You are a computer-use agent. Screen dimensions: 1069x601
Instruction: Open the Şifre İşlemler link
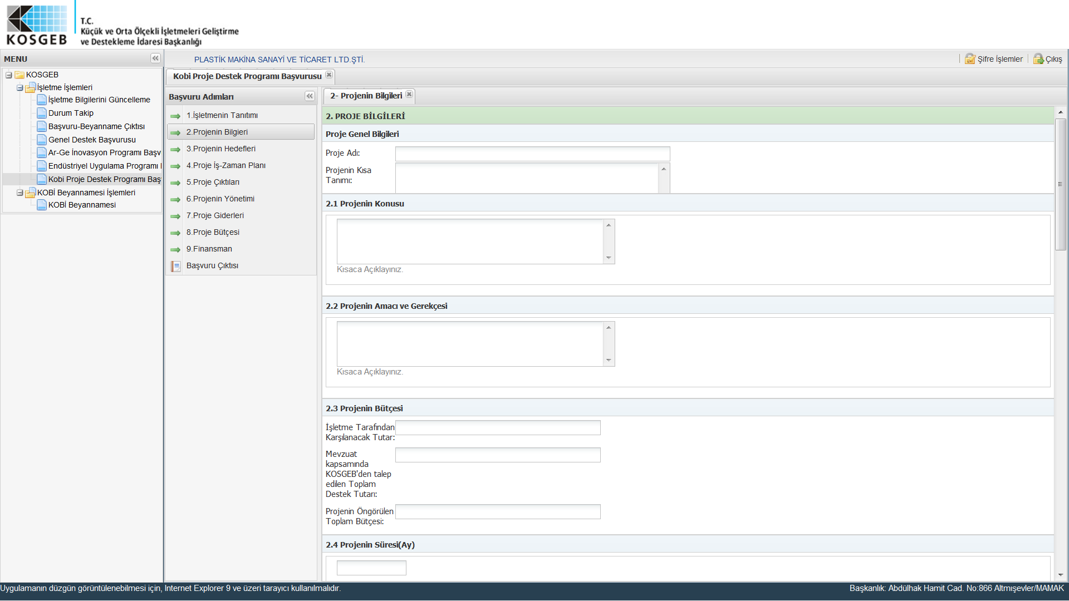tap(1000, 59)
